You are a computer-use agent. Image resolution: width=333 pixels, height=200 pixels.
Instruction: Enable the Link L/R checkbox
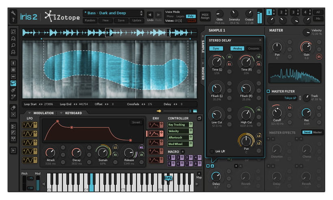click(211, 151)
